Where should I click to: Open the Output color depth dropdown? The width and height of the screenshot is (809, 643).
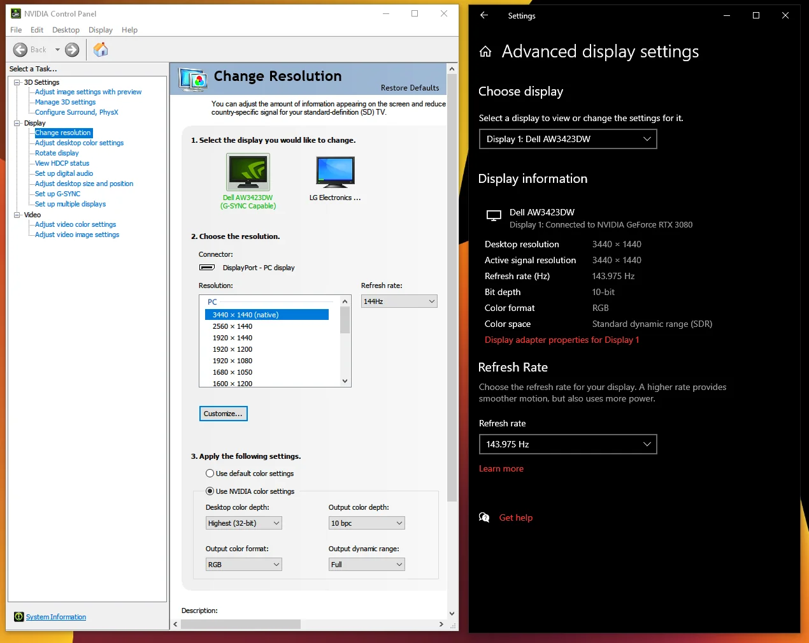point(367,523)
